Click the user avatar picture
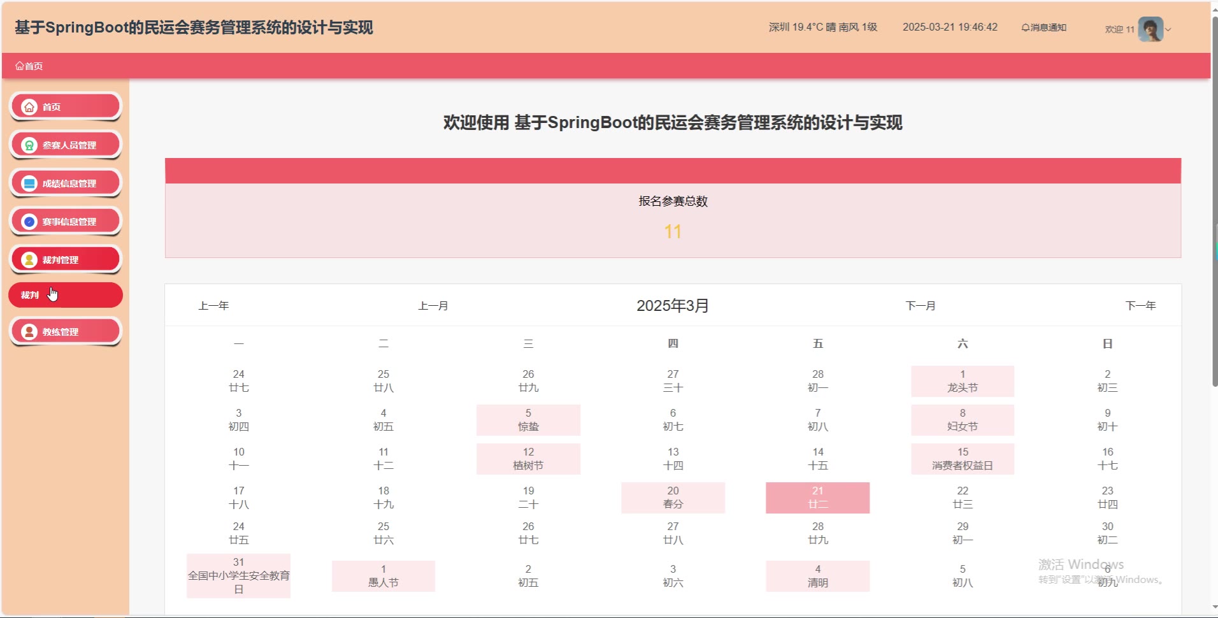Image resolution: width=1218 pixels, height=618 pixels. (x=1150, y=29)
